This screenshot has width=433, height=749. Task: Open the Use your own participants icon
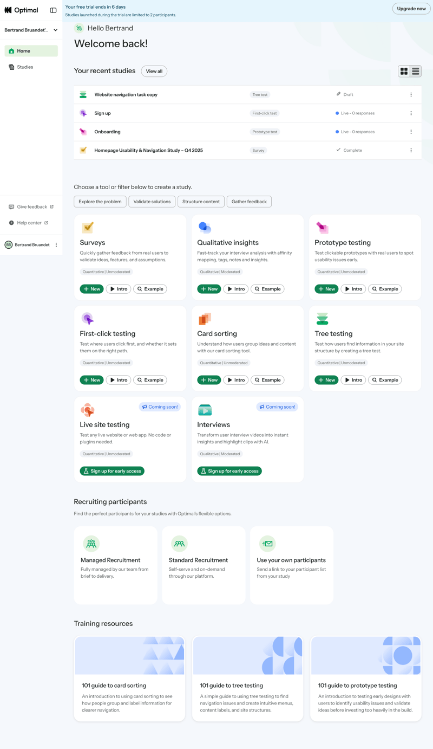pos(267,543)
